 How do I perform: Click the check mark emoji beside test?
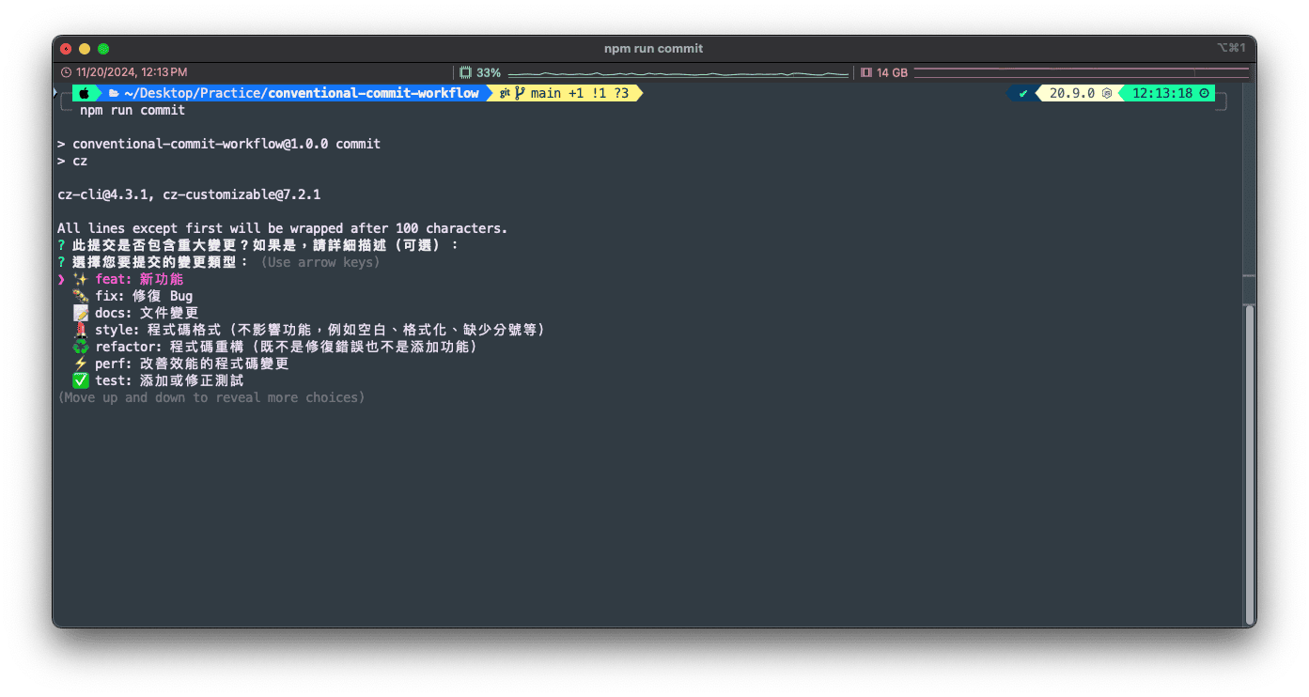pos(80,380)
